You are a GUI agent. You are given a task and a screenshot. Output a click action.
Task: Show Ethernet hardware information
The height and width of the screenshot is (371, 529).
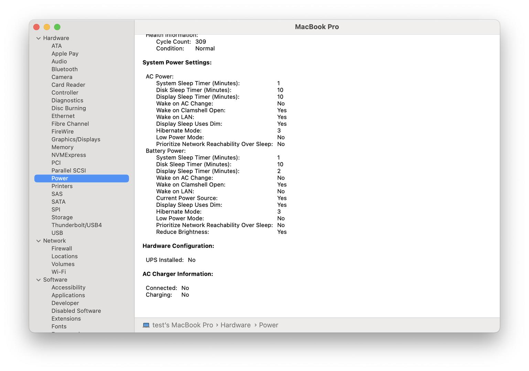click(x=63, y=116)
